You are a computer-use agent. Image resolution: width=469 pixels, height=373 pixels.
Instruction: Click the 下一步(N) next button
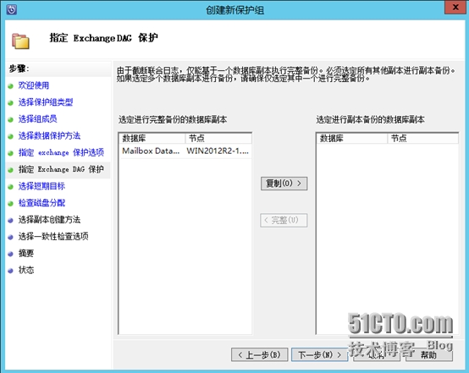pyautogui.click(x=319, y=354)
